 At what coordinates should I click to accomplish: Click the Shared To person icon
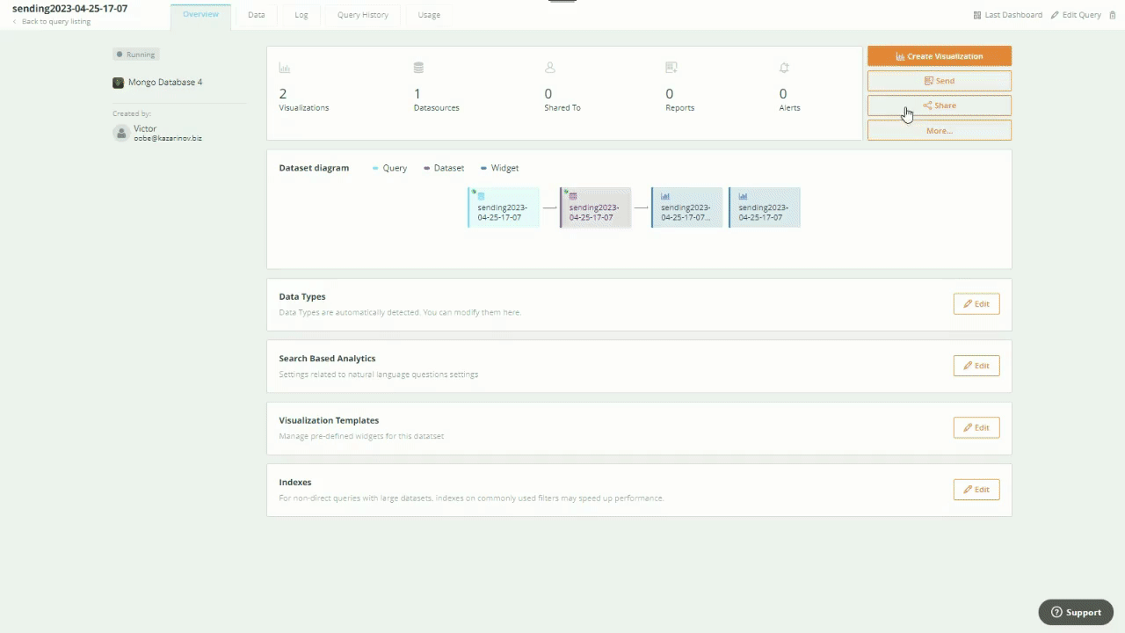pyautogui.click(x=550, y=68)
